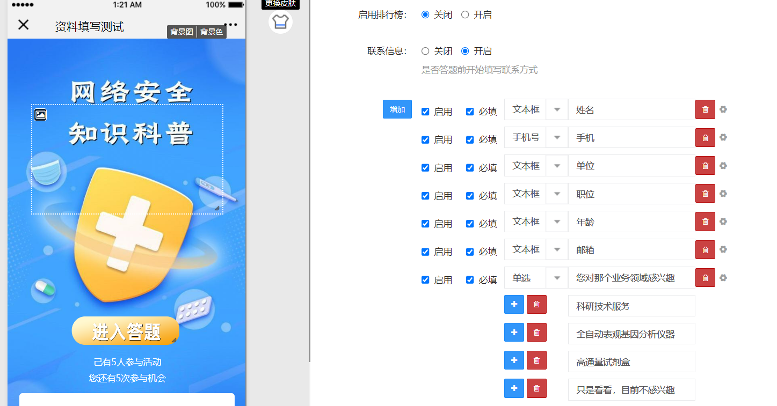
Task: Open the 单选 dropdown for the interest question
Action: click(x=557, y=278)
